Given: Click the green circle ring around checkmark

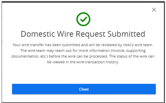Looking at the screenshot, I should pos(84,13).
